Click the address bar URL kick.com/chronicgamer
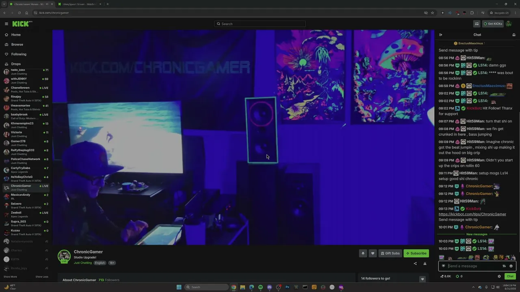The height and width of the screenshot is (292, 520). click(54, 13)
